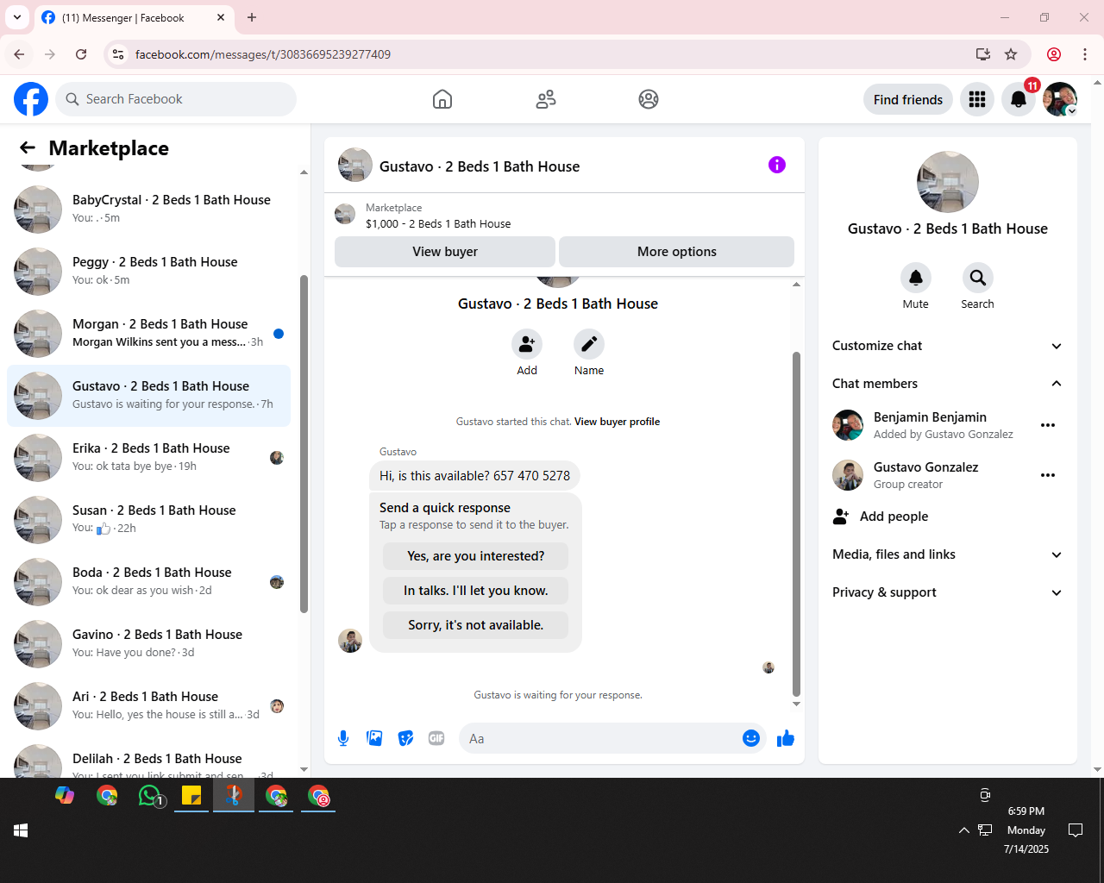Add people using the Add icon in chat
1104x883 pixels.
(x=527, y=344)
